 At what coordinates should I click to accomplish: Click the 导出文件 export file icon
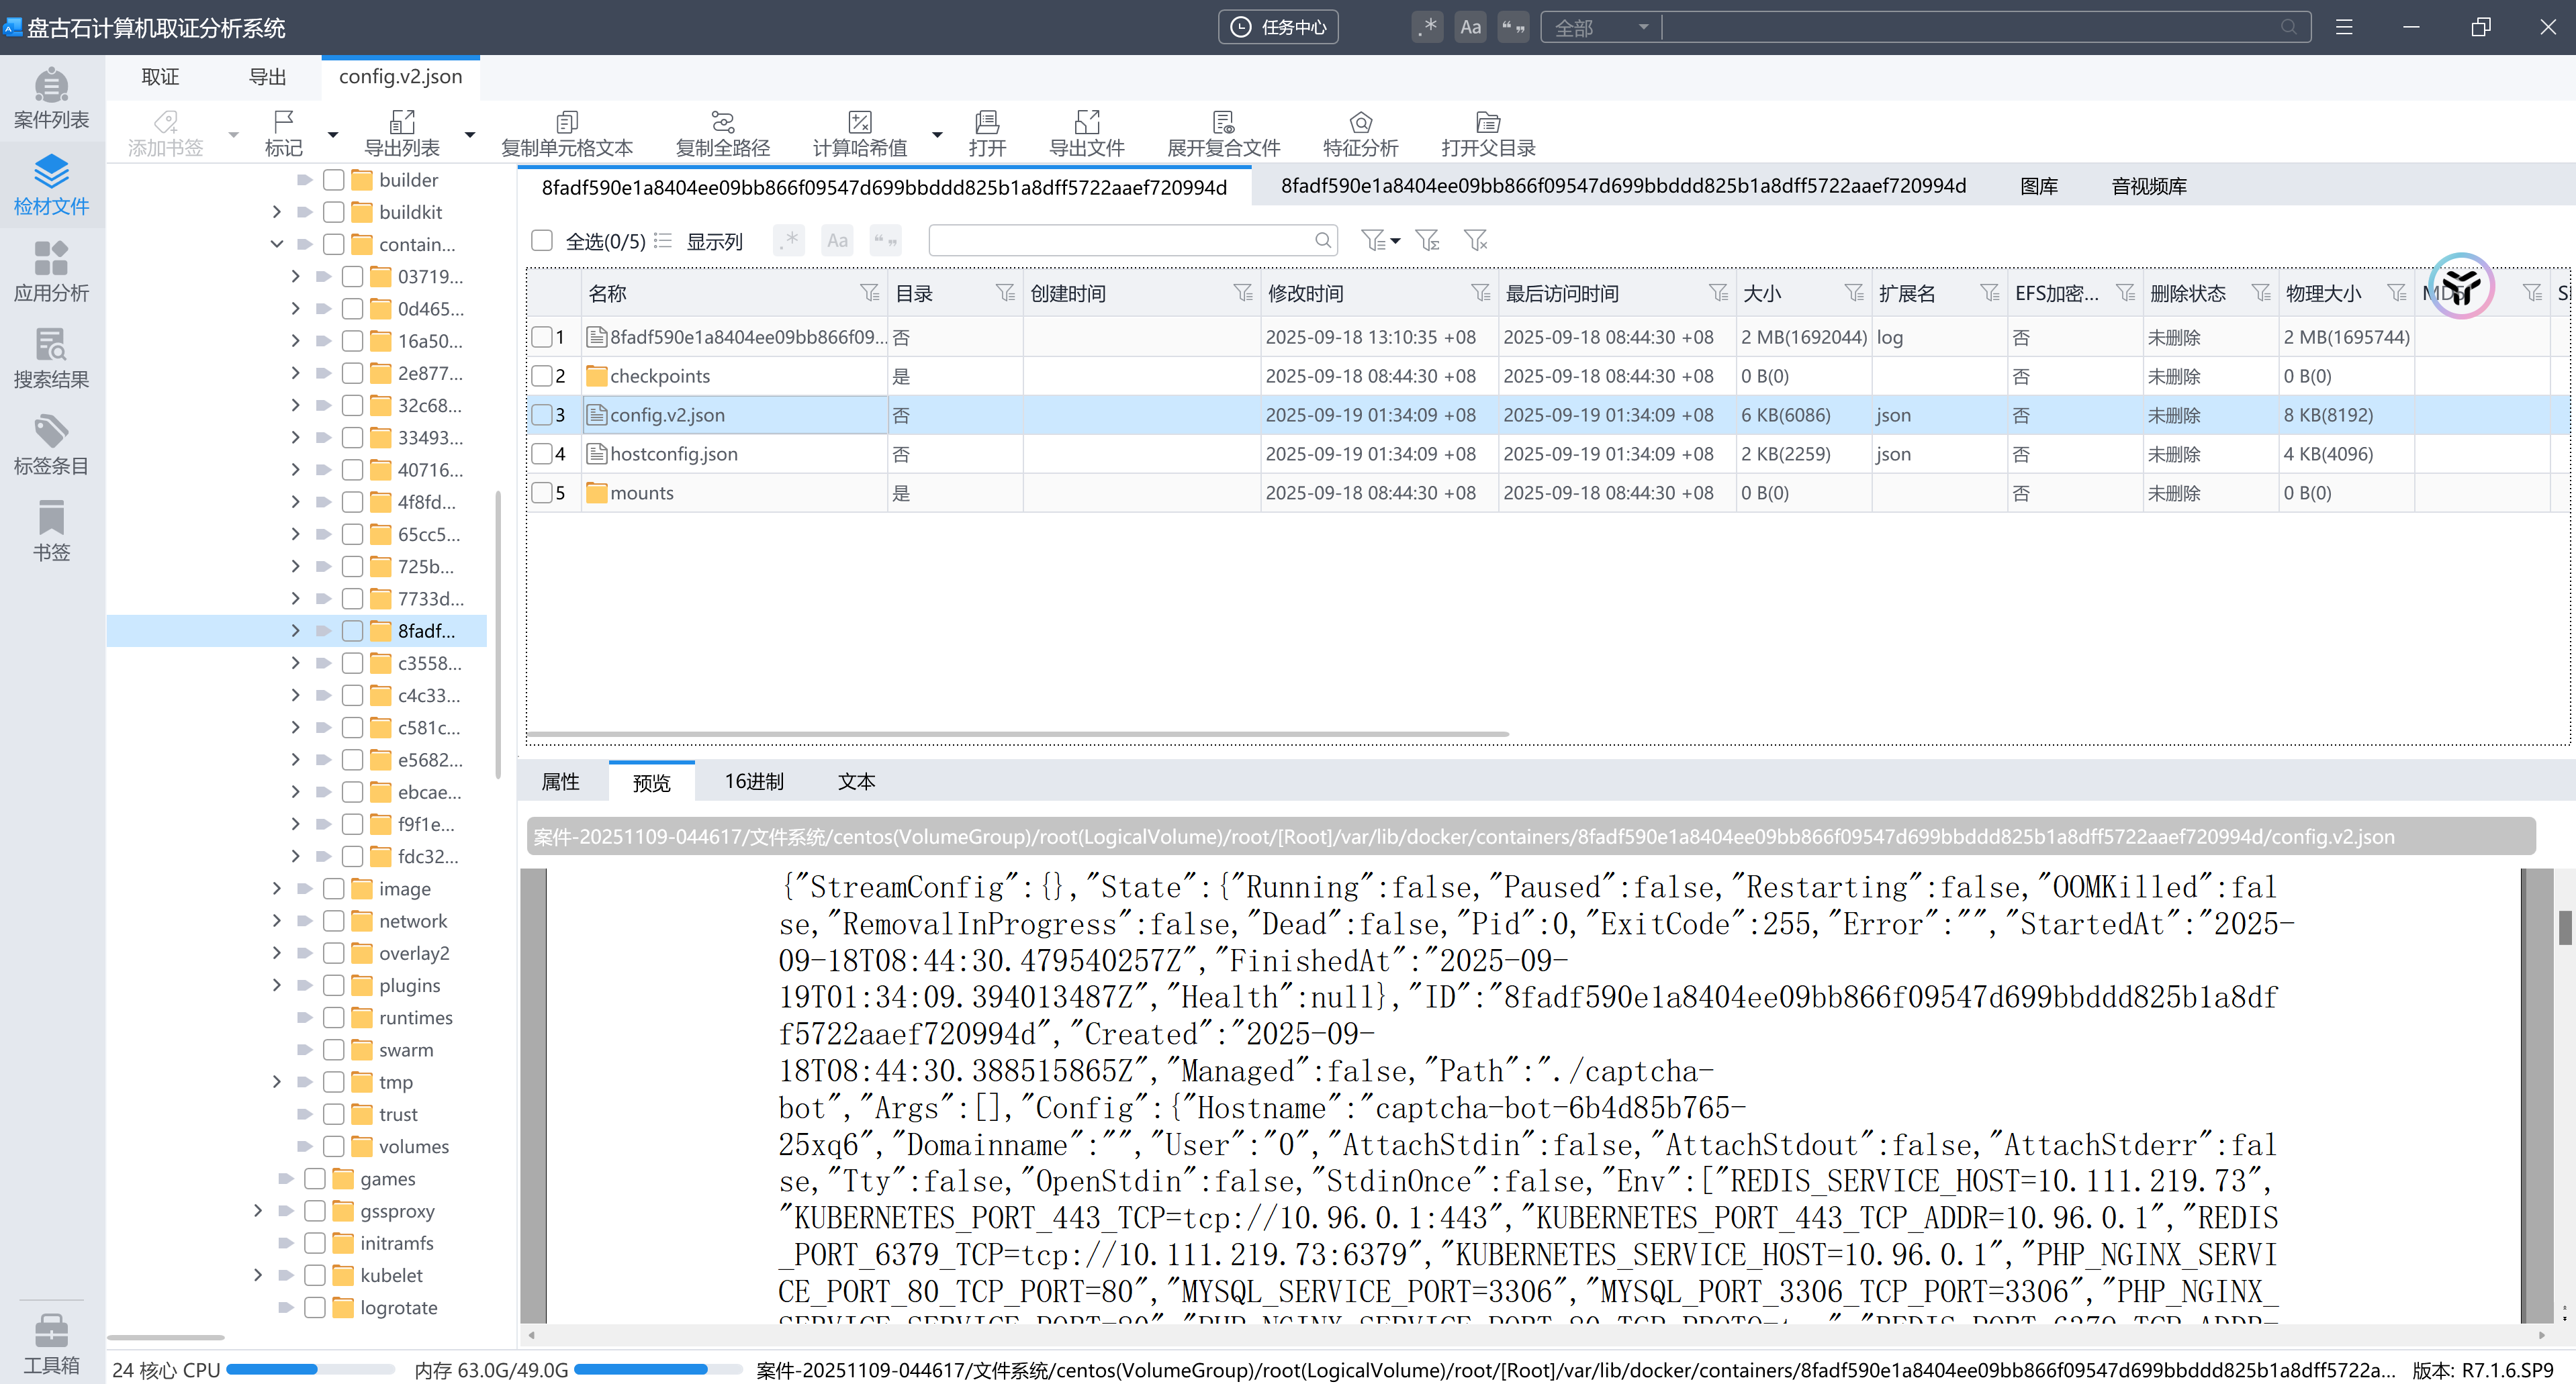pyautogui.click(x=1086, y=123)
